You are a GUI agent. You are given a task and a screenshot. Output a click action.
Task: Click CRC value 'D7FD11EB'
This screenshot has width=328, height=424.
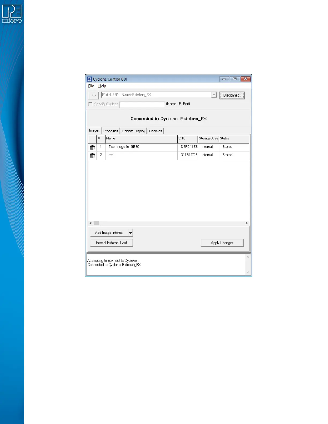pos(189,147)
